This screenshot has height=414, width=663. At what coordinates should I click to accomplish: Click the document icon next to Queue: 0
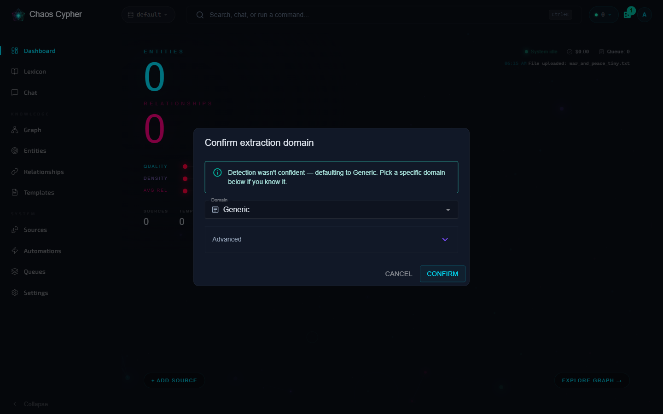point(601,52)
